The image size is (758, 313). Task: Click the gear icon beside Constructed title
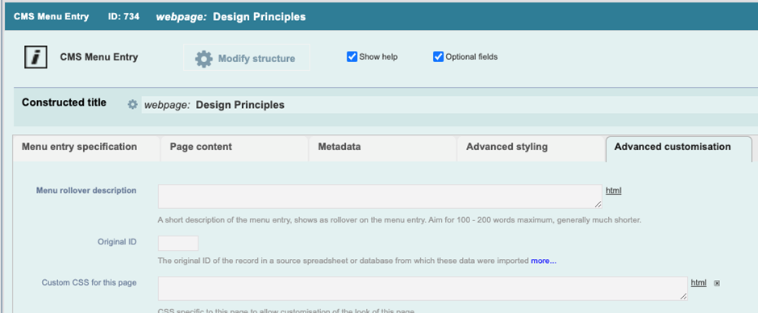pos(132,105)
